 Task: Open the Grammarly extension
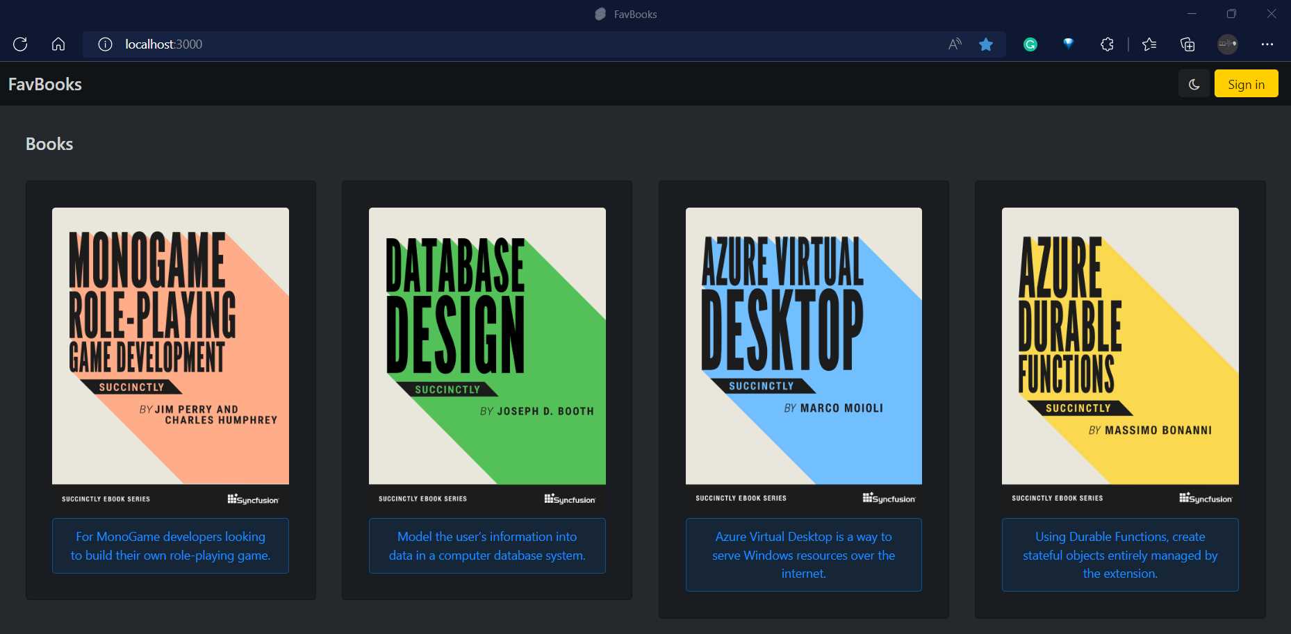click(x=1030, y=44)
